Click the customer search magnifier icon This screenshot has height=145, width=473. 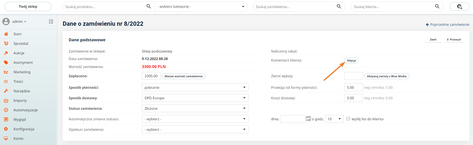pyautogui.click(x=437, y=6)
